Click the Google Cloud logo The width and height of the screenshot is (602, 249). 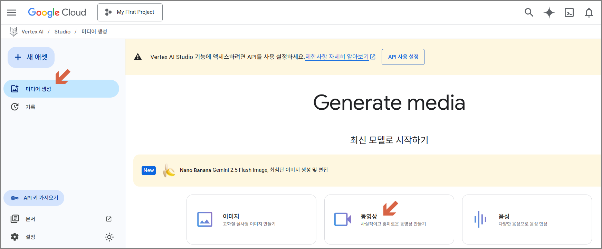[57, 12]
